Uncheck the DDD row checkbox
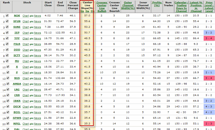This screenshot has width=215, height=130. (7, 50)
